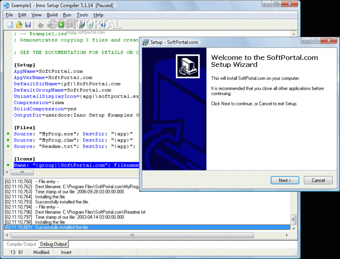Screen dimensions: 340x259
Task: Click Cancel in the Setup wizard
Action: [318, 180]
